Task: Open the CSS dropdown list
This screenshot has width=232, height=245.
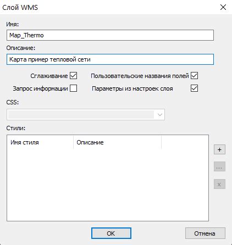Action: point(86,115)
